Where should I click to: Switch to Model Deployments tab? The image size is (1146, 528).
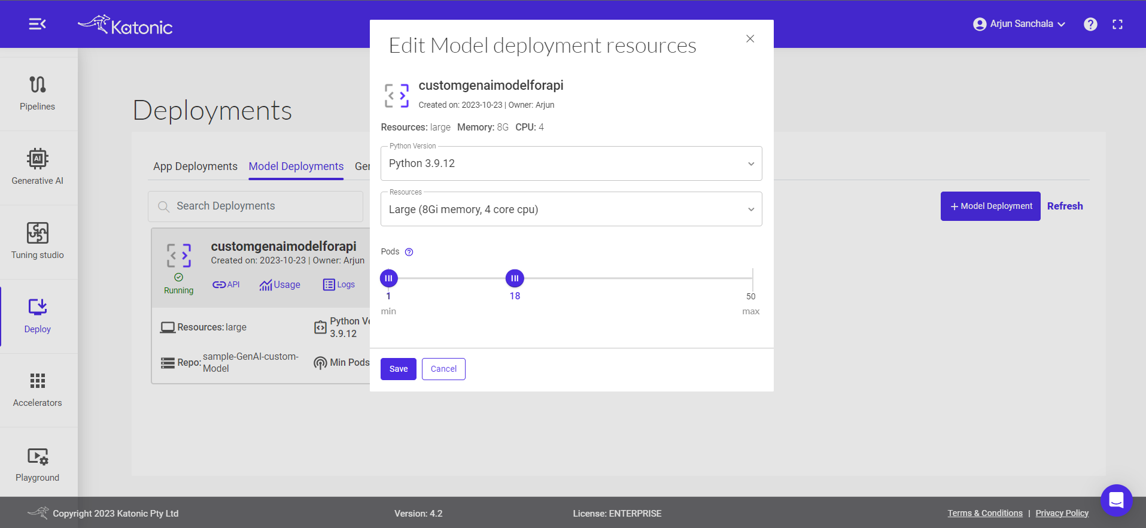coord(296,166)
